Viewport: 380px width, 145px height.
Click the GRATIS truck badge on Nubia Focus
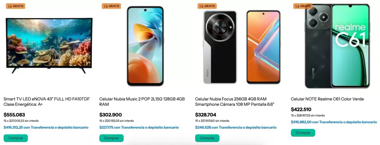pyautogui.click(x=207, y=6)
